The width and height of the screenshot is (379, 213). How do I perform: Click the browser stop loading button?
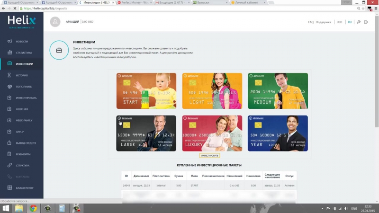tap(15, 8)
